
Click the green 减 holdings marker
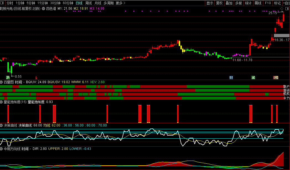253,77
